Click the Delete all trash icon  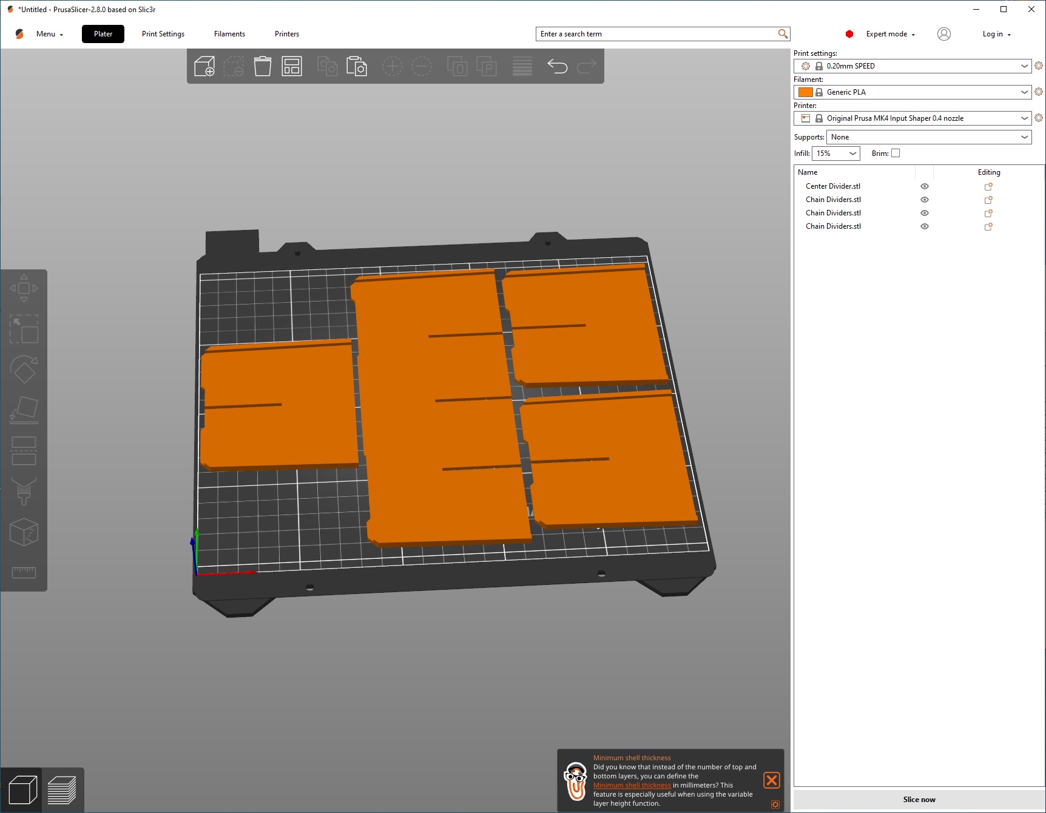[263, 66]
